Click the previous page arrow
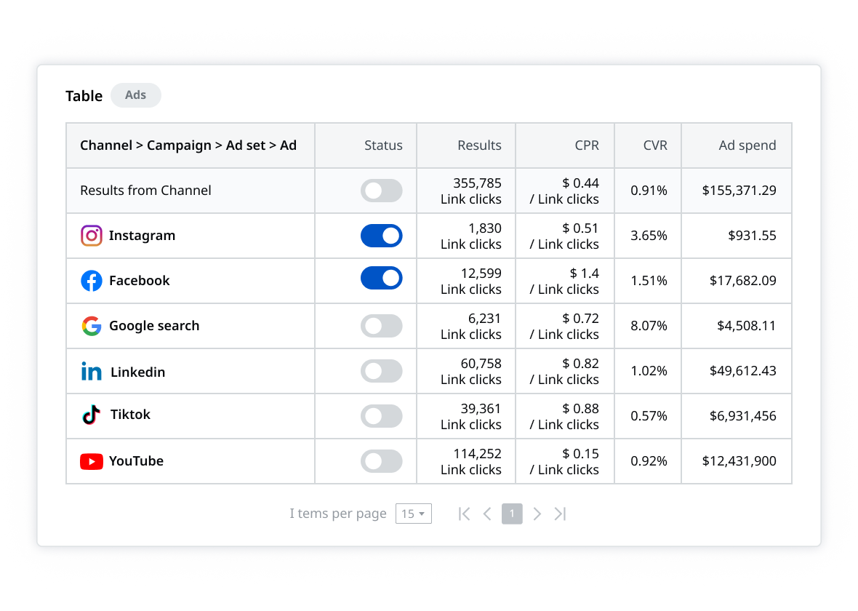This screenshot has width=858, height=611. pyautogui.click(x=487, y=514)
